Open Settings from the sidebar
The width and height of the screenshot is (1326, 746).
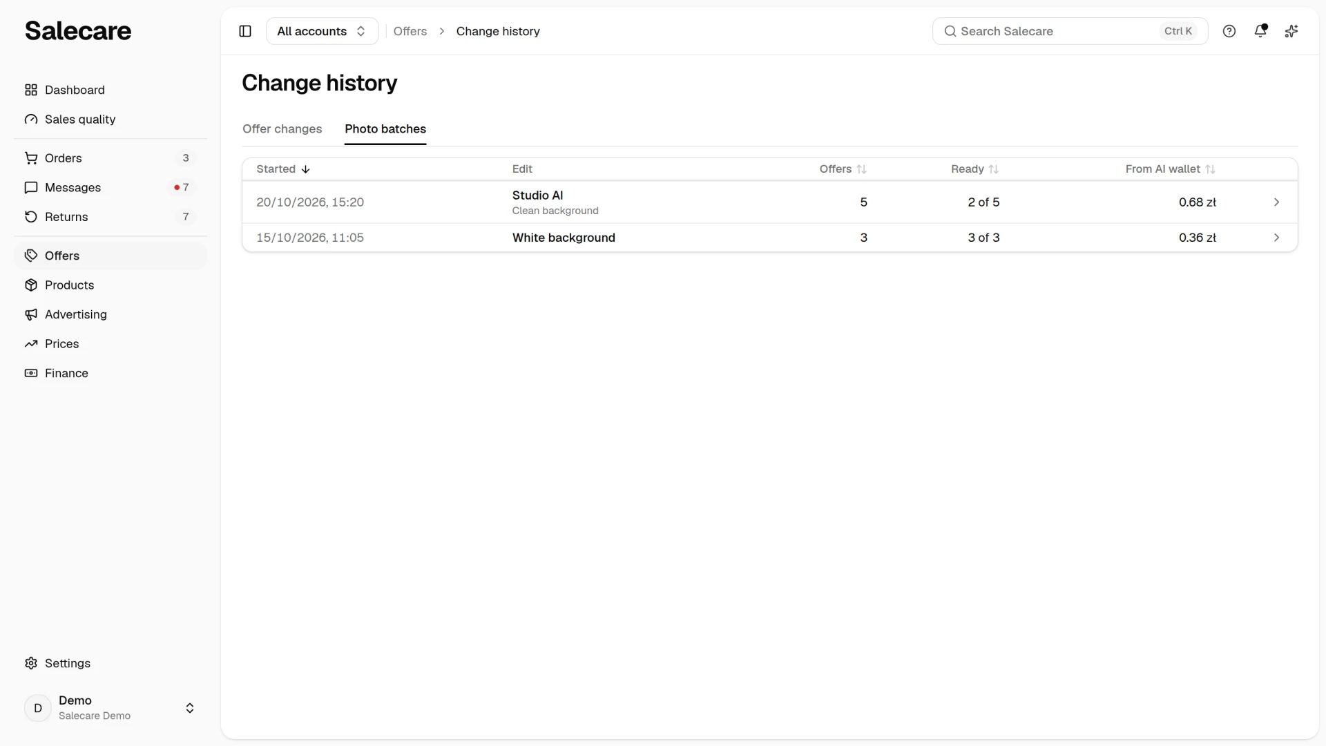(110, 663)
